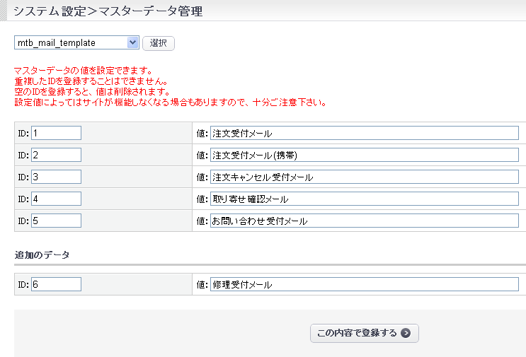This screenshot has height=357, width=526.
Task: Click the ID field containing 5
Action: click(57, 221)
